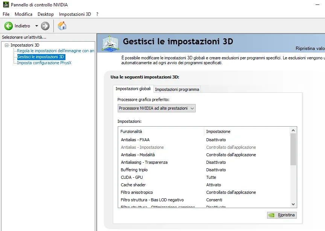Click the 3D settings cube header icon
The height and width of the screenshot is (231, 325).
click(110, 43)
